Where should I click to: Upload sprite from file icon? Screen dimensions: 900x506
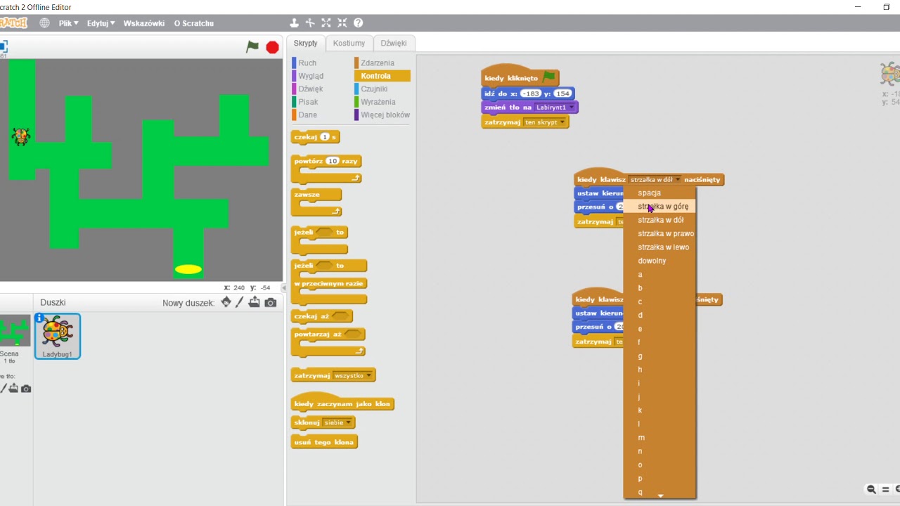coord(254,302)
